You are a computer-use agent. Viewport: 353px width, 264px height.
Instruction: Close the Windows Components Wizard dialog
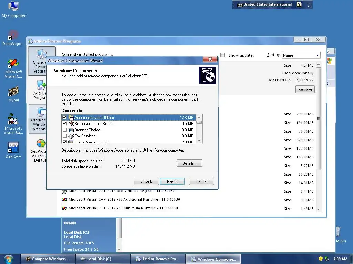point(210,59)
